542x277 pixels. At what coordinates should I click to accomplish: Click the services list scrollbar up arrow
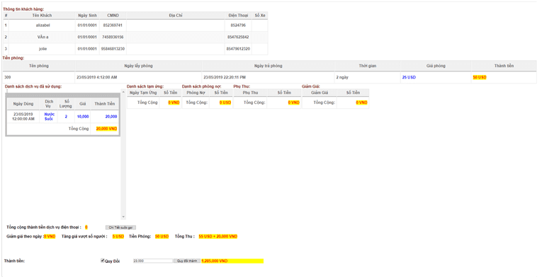123,92
